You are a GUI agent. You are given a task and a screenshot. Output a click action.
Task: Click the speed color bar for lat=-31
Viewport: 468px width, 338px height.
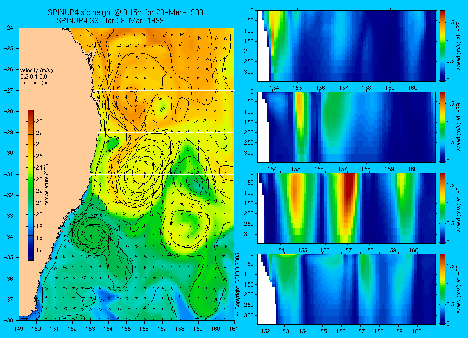442,208
